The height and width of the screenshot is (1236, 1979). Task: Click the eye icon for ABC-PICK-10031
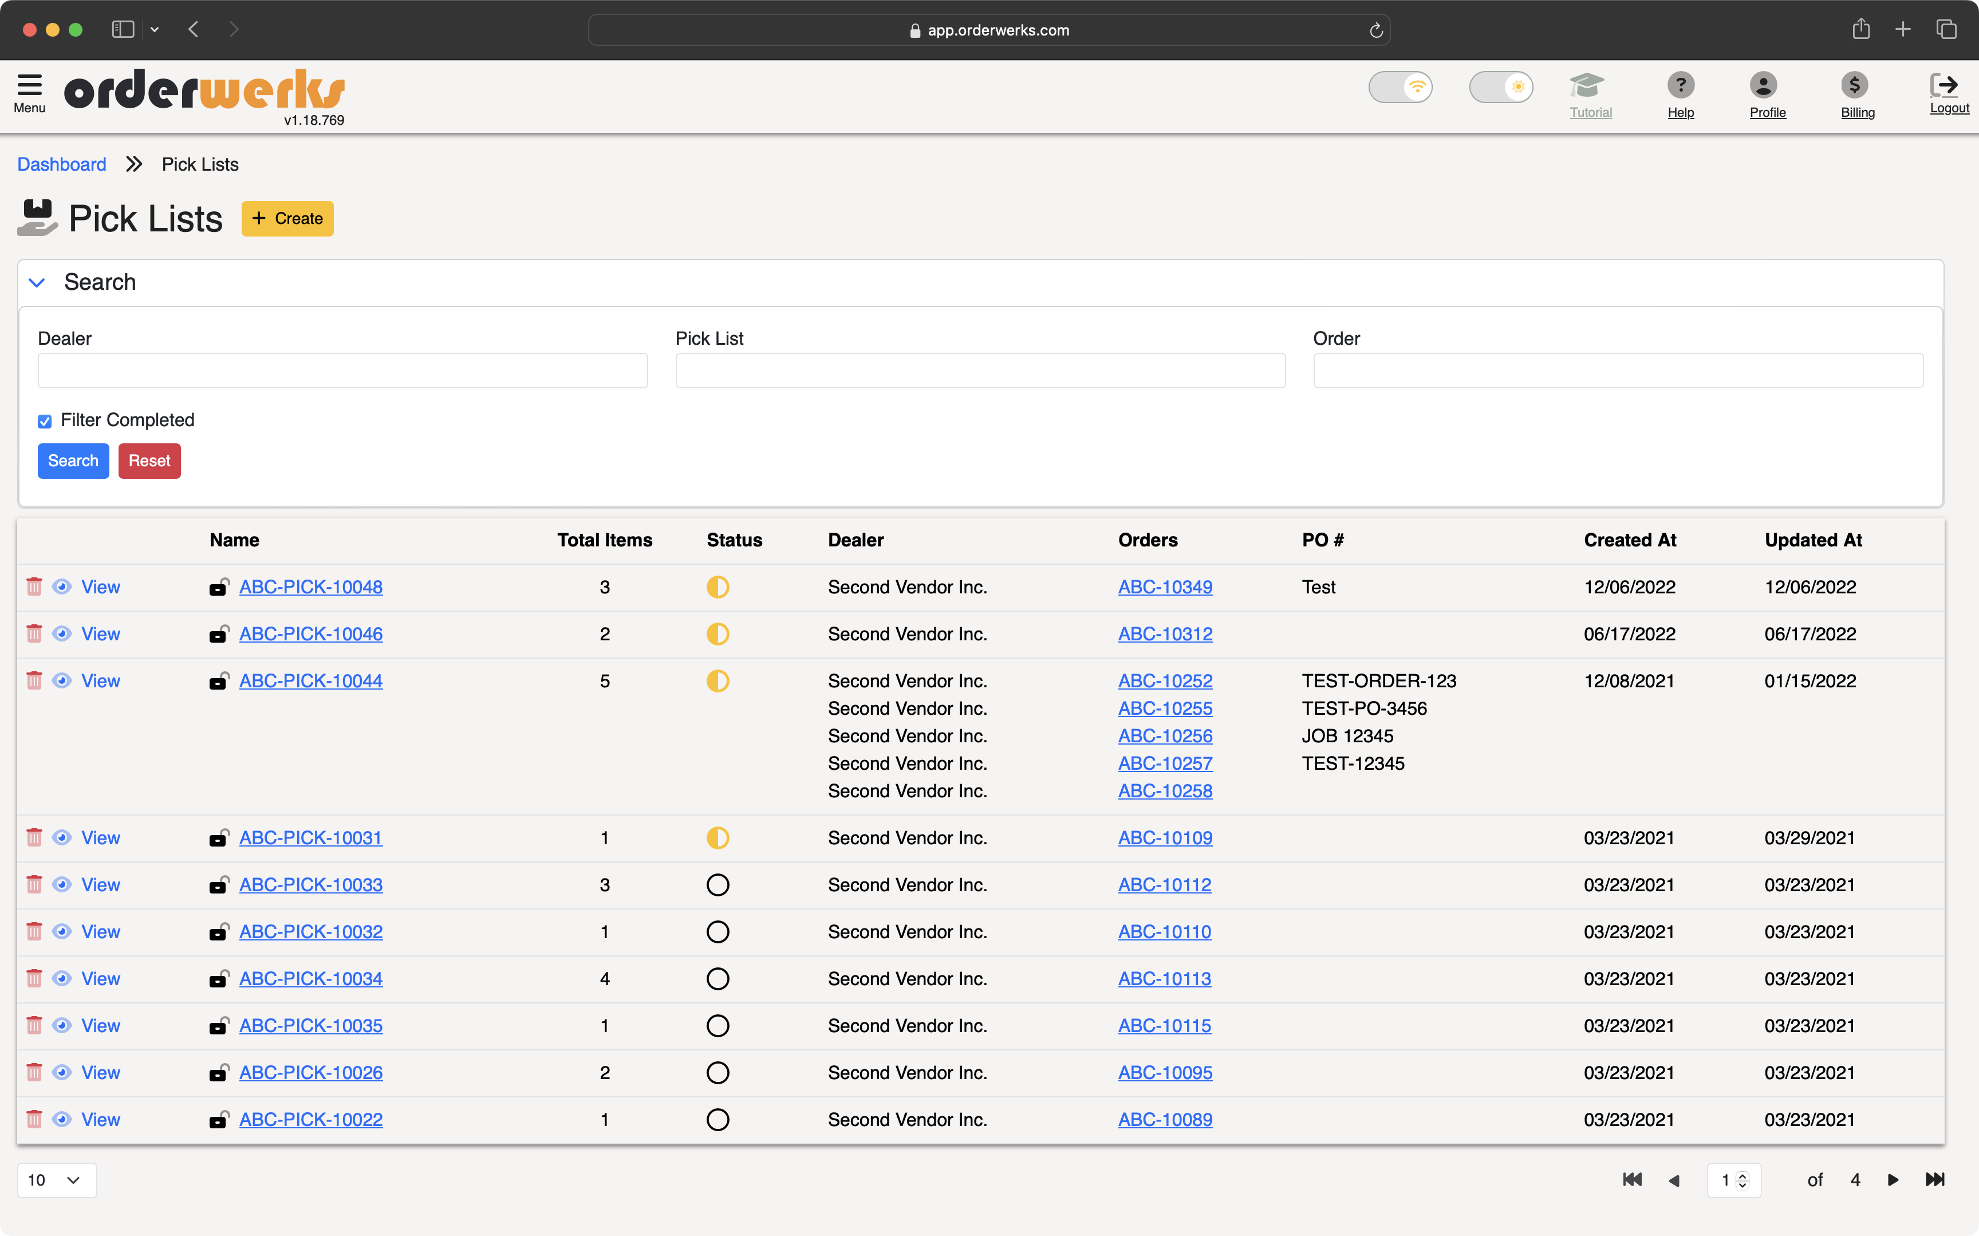click(x=62, y=838)
